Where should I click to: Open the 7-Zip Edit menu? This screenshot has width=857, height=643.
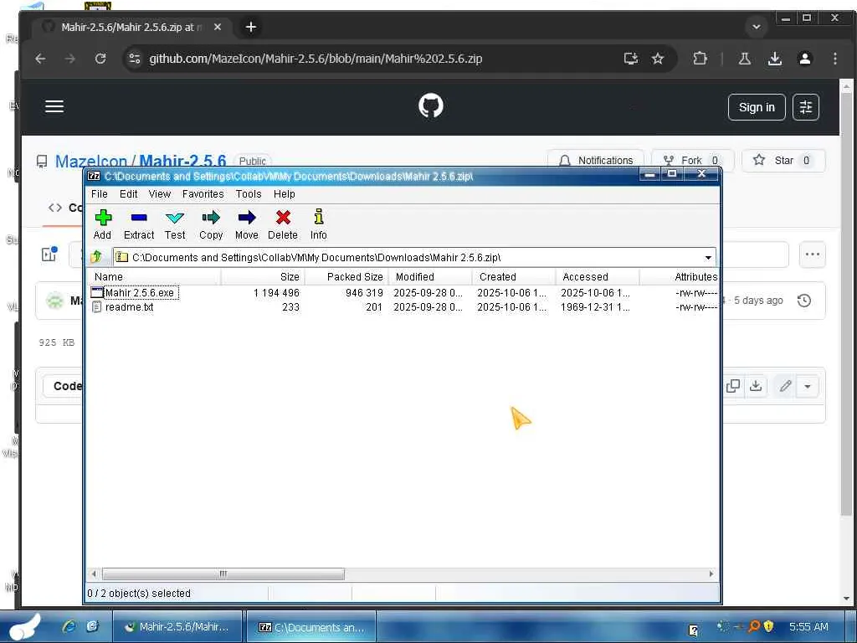(128, 194)
